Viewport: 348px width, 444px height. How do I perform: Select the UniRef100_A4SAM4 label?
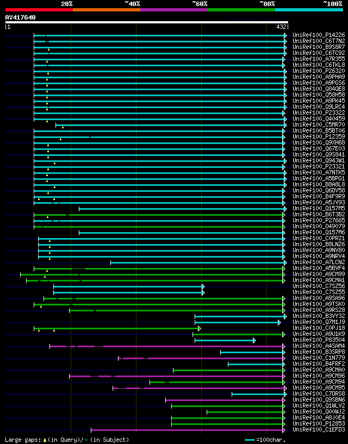pyautogui.click(x=319, y=346)
